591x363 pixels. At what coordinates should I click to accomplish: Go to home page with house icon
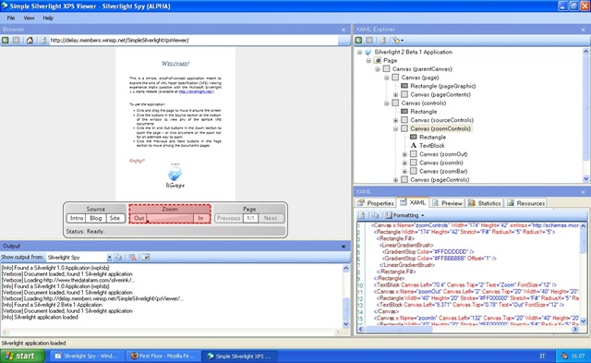pos(30,41)
